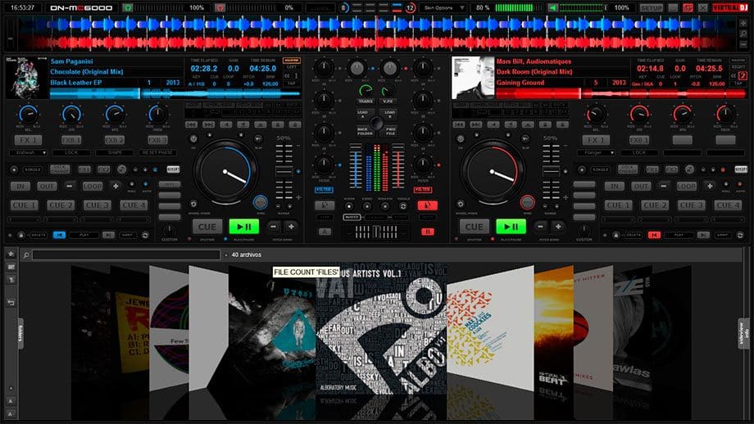
Task: Click left deck sampler refresh icon
Action: pos(145,235)
